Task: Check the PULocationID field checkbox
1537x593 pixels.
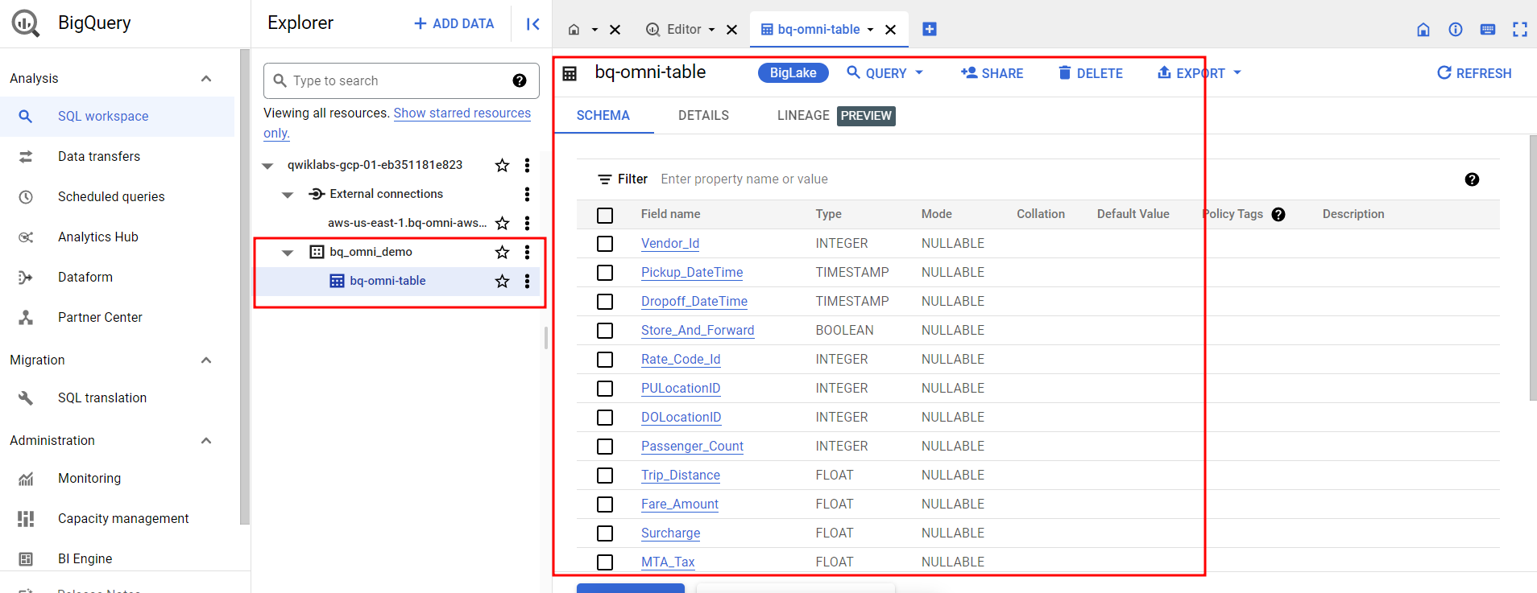Action: tap(605, 389)
